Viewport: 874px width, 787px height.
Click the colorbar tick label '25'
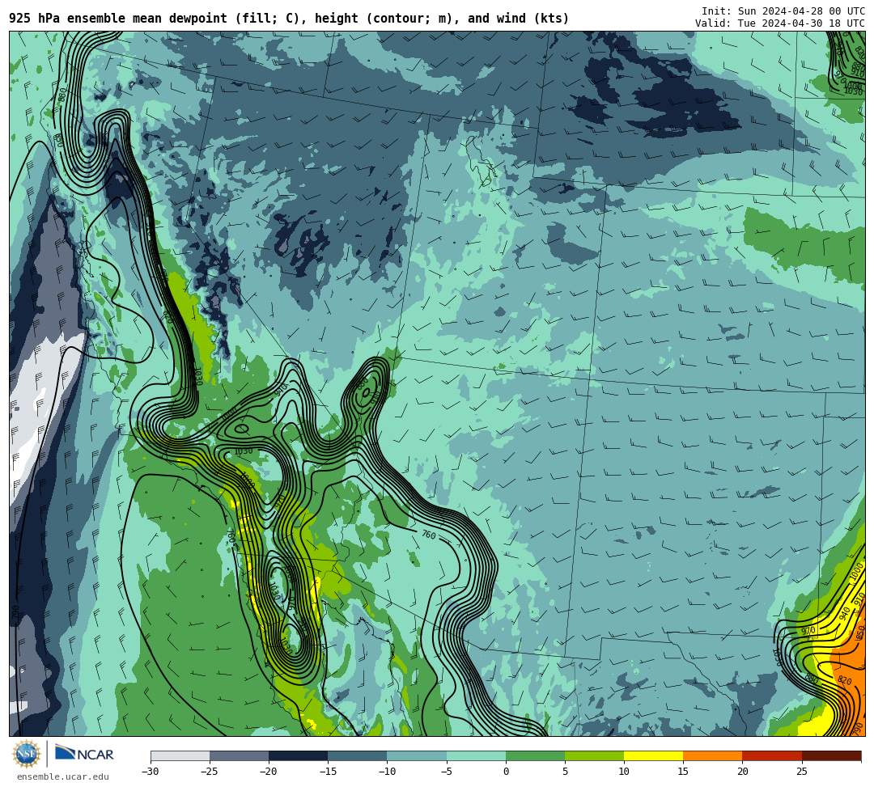click(x=801, y=772)
